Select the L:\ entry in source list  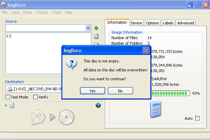[9, 36]
